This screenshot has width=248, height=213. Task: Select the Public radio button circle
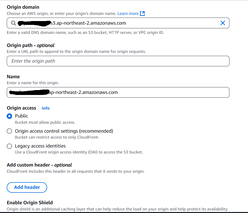point(9,116)
